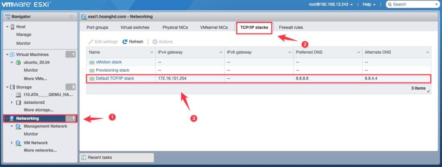Click the Networking globe icon

click(12, 118)
